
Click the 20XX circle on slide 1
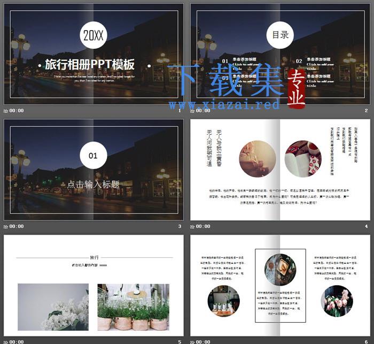[x=93, y=35]
